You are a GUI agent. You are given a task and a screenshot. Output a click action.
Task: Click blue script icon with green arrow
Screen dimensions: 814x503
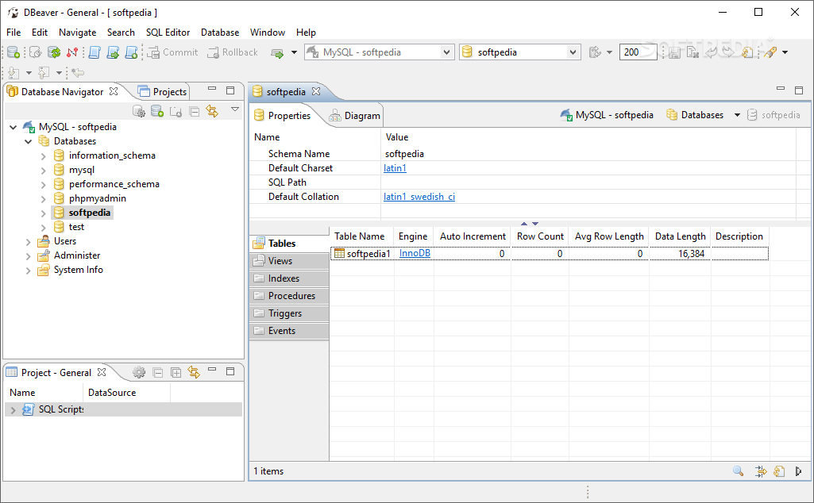pos(114,52)
